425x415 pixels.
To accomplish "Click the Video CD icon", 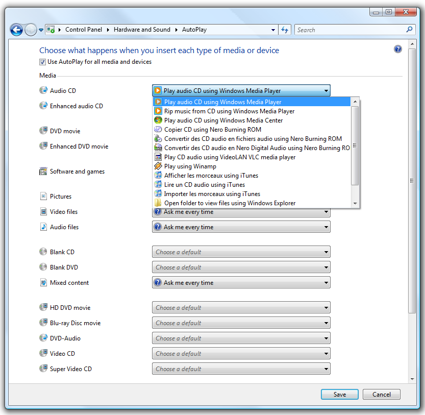I will pos(43,353).
